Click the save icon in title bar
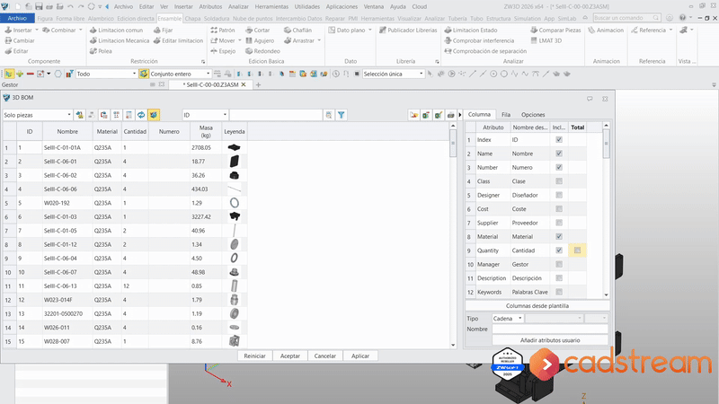This screenshot has height=404, width=719. click(x=39, y=6)
